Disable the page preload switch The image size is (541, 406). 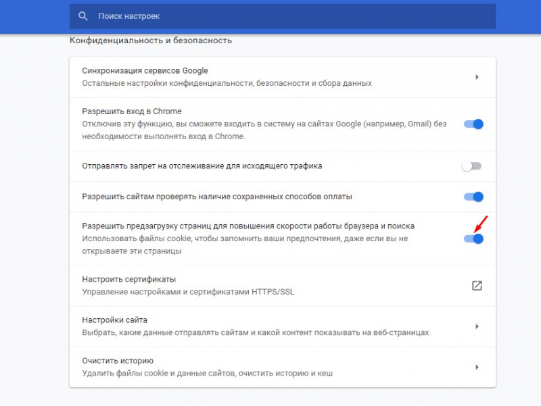tap(473, 238)
